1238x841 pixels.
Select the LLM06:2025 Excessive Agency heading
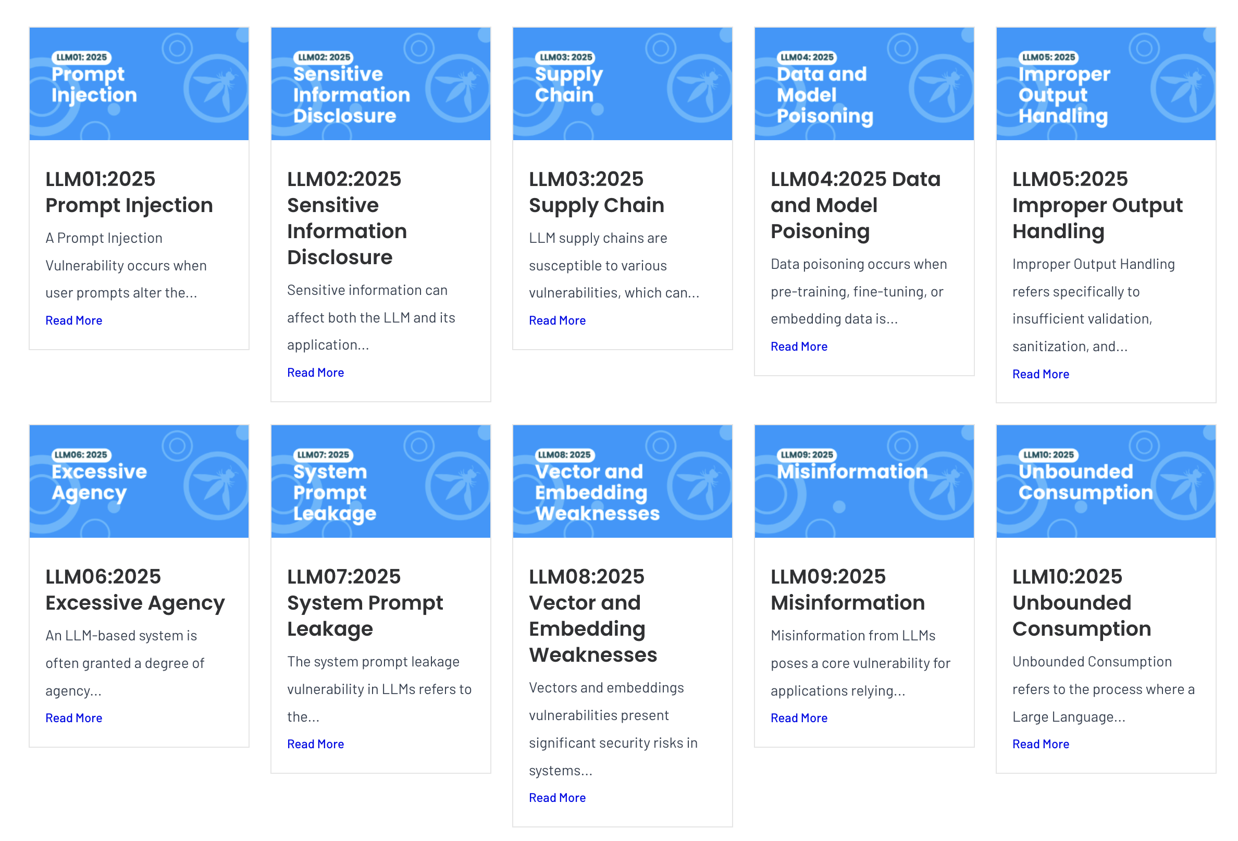pyautogui.click(x=135, y=589)
